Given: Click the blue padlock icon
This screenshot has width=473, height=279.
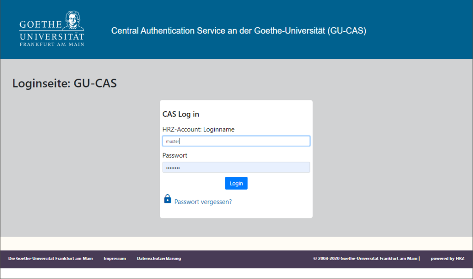Looking at the screenshot, I should (x=167, y=199).
